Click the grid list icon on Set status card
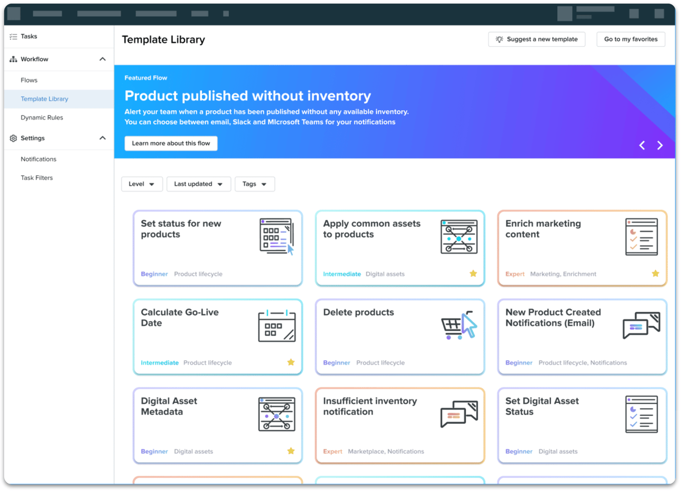 (x=276, y=236)
